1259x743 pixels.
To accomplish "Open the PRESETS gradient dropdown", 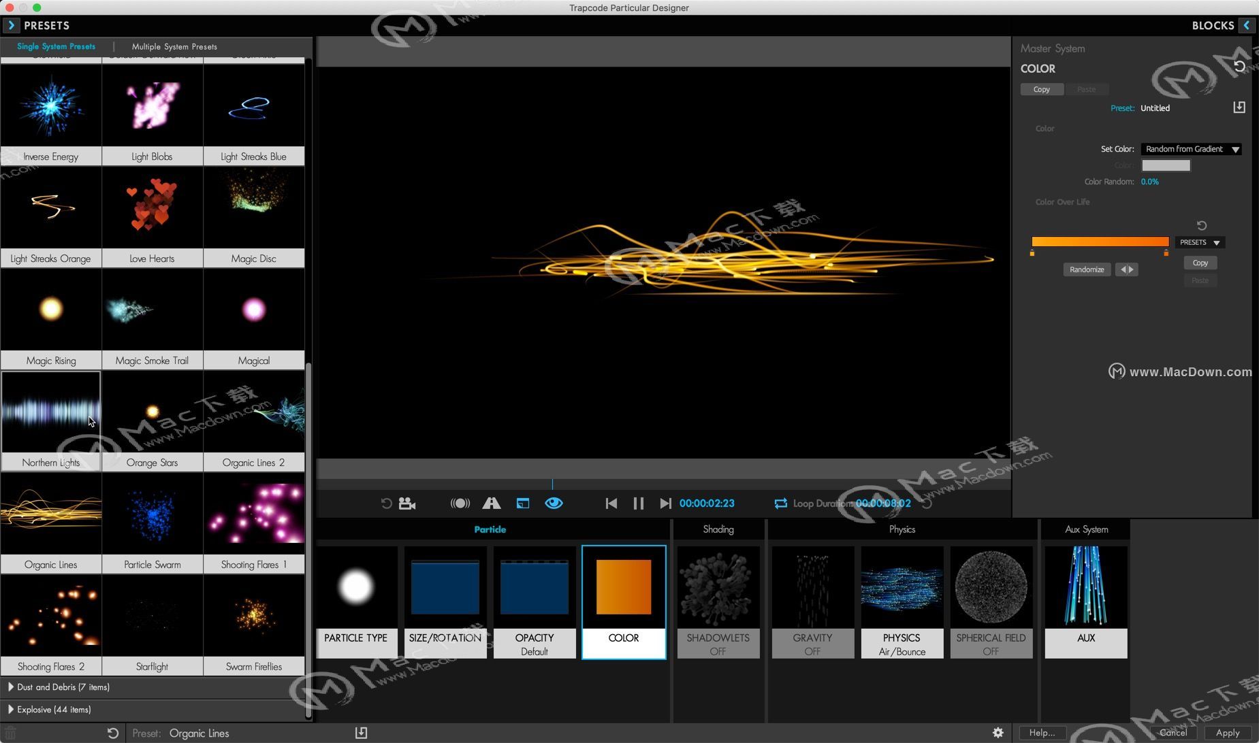I will (1199, 242).
